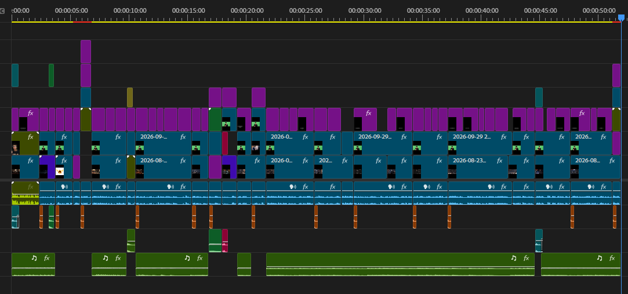Select the topmost purple clip on the highest track
This screenshot has height=294, width=628.
(x=86, y=51)
